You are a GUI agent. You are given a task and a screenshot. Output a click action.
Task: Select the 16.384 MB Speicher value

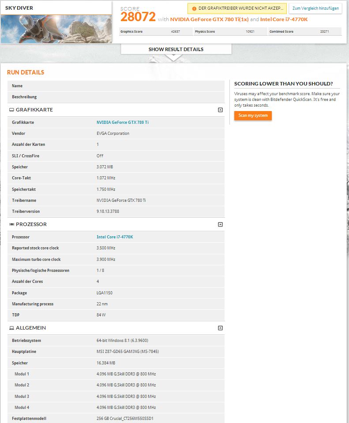point(106,363)
